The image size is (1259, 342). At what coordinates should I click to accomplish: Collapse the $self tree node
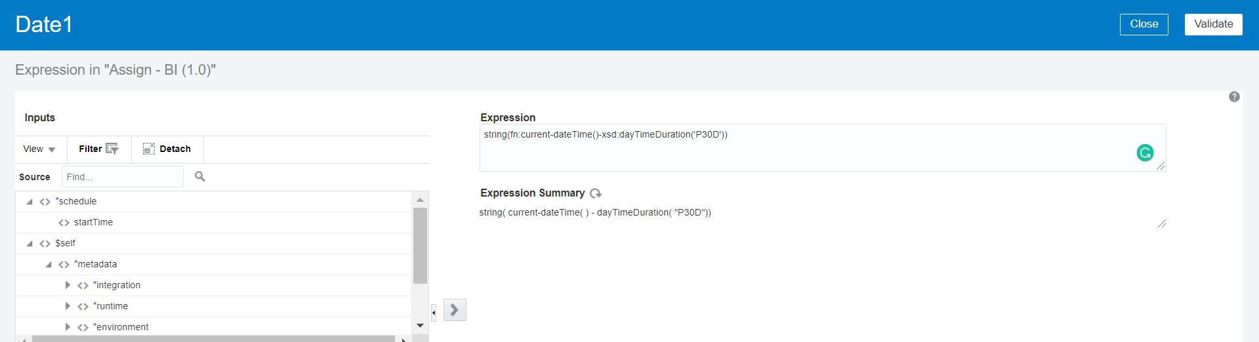[x=30, y=244]
